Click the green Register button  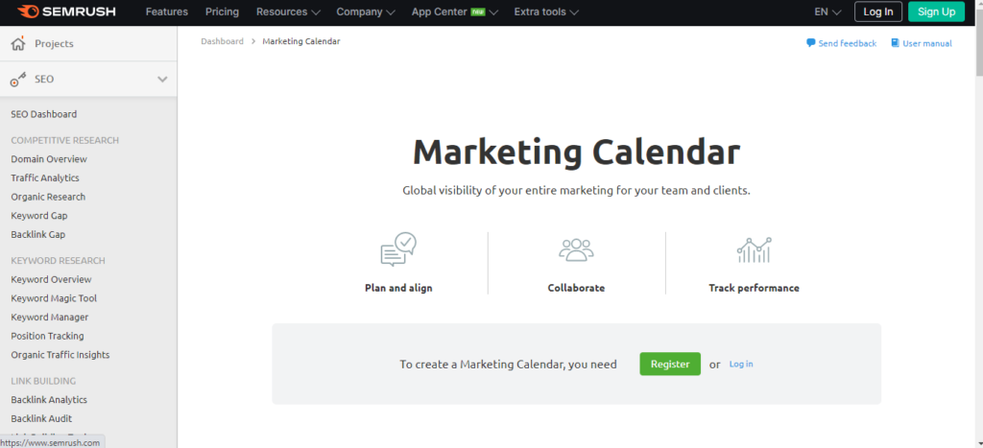tap(670, 364)
